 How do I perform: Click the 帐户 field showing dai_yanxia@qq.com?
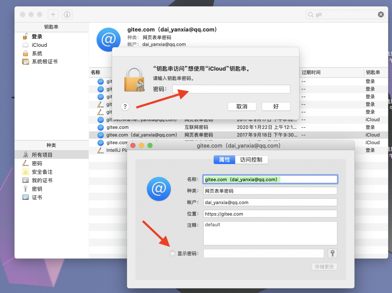pyautogui.click(x=270, y=202)
